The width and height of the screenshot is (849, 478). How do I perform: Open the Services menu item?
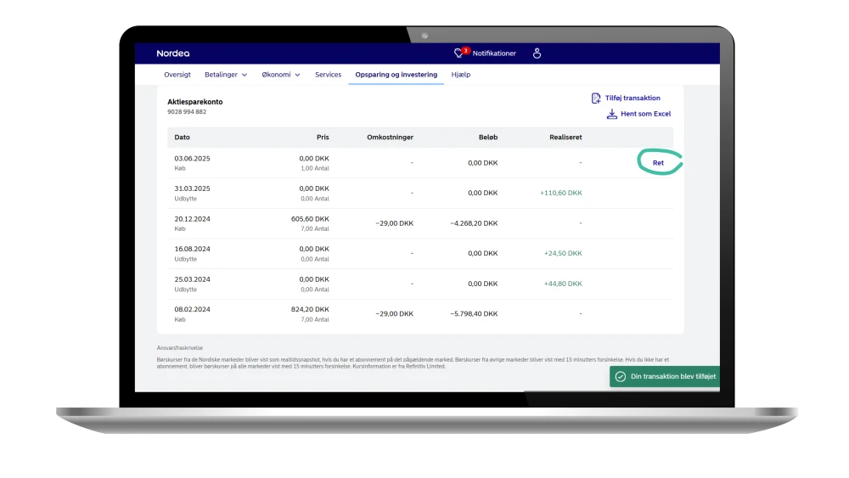[x=328, y=75]
